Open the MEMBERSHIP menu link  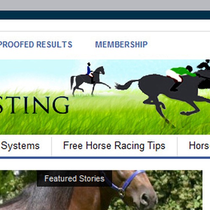coord(121,45)
